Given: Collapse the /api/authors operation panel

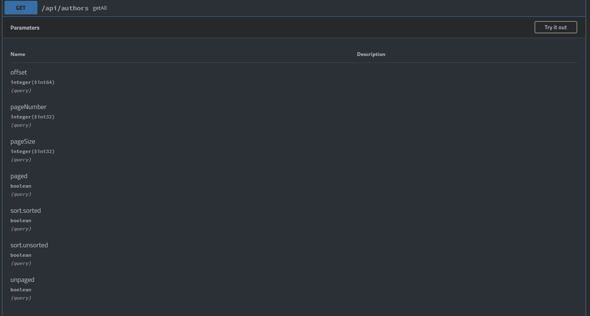Looking at the screenshot, I should coord(288,7).
